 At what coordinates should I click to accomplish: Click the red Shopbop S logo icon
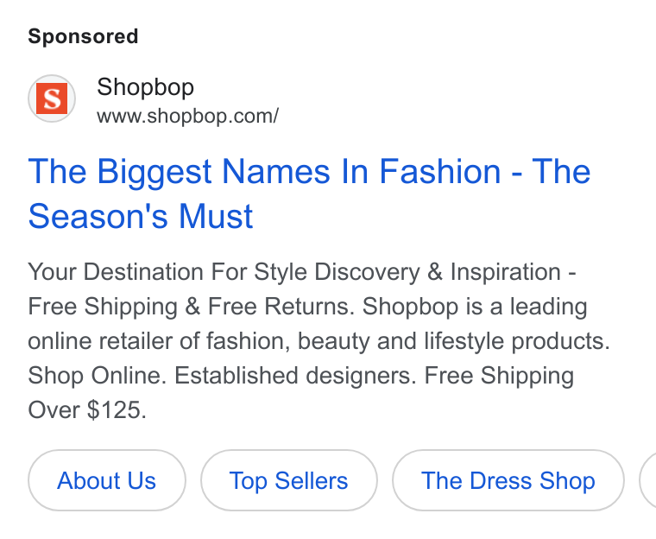(x=52, y=98)
